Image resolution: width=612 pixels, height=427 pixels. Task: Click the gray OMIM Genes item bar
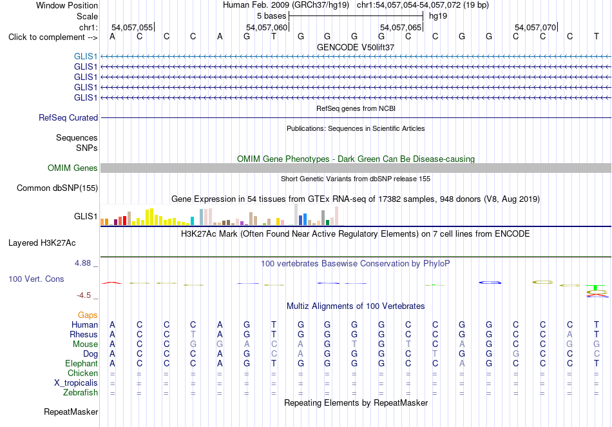click(x=356, y=168)
